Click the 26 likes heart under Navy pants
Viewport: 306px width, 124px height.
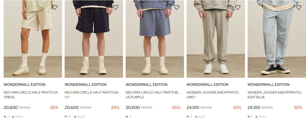(x=66, y=117)
